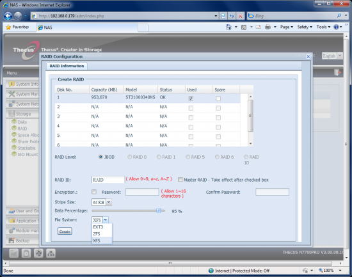This screenshot has width=352, height=277.
Task: Open the System Info menu section
Action: coord(23,84)
